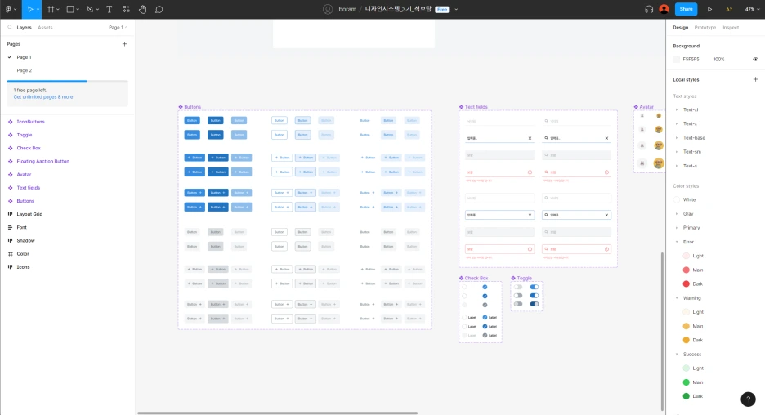The image size is (765, 415).
Task: Open the zoom level 47% dropdown
Action: tap(752, 9)
